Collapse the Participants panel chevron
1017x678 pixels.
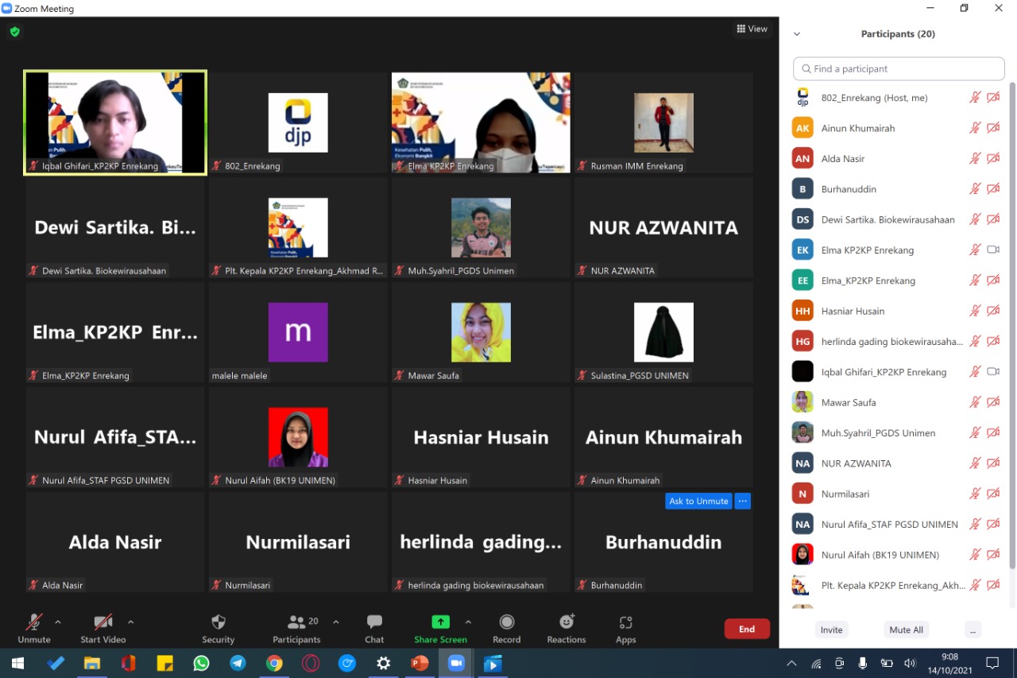coord(797,34)
